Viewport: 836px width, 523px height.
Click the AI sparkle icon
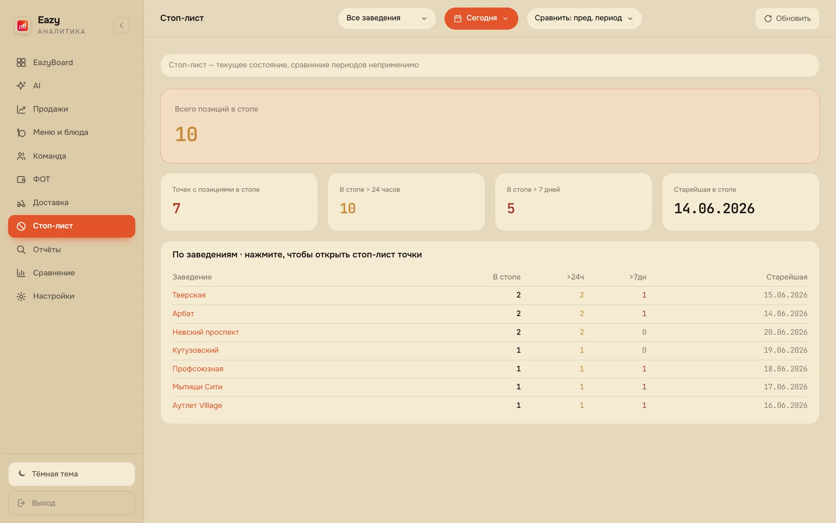pyautogui.click(x=21, y=86)
